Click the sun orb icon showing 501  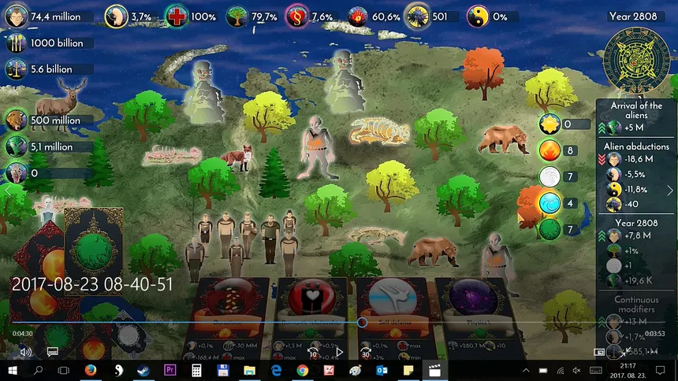click(417, 17)
